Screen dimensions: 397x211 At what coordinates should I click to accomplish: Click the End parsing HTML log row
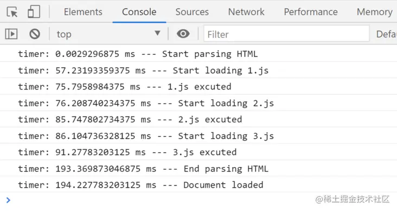(198, 169)
